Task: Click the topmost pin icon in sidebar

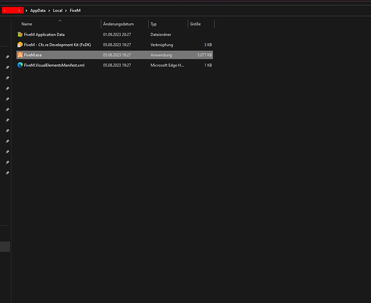Action: [x=7, y=57]
